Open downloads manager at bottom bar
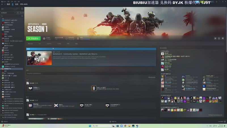Viewport: 227px width, 128px height. pos(113,122)
